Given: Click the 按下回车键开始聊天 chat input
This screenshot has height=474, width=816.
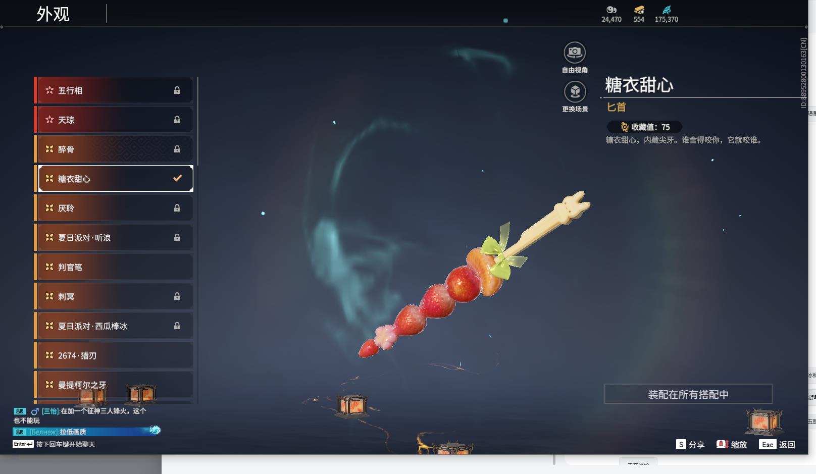Looking at the screenshot, I should 66,444.
